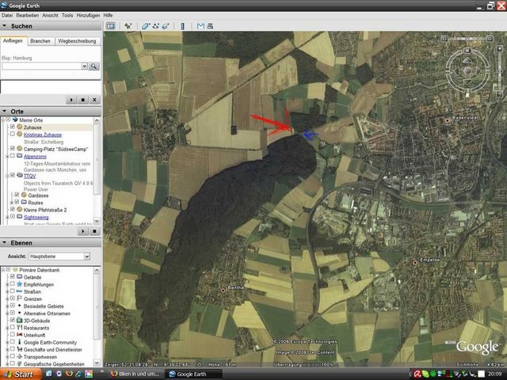Click the Gelände layer icon
Image resolution: width=507 pixels, height=380 pixels.
20,277
